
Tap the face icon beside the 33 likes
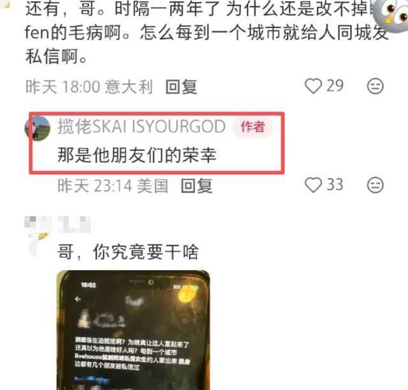(x=375, y=185)
